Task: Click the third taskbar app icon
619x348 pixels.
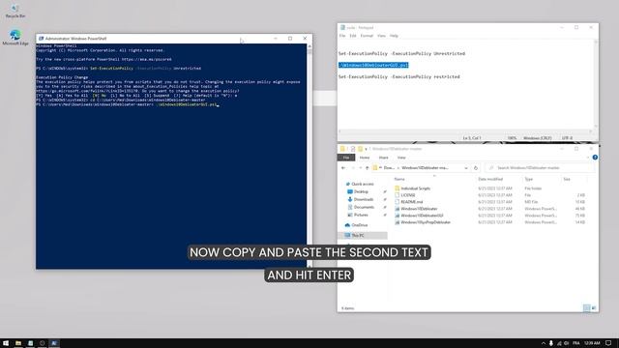Action: (x=43, y=343)
